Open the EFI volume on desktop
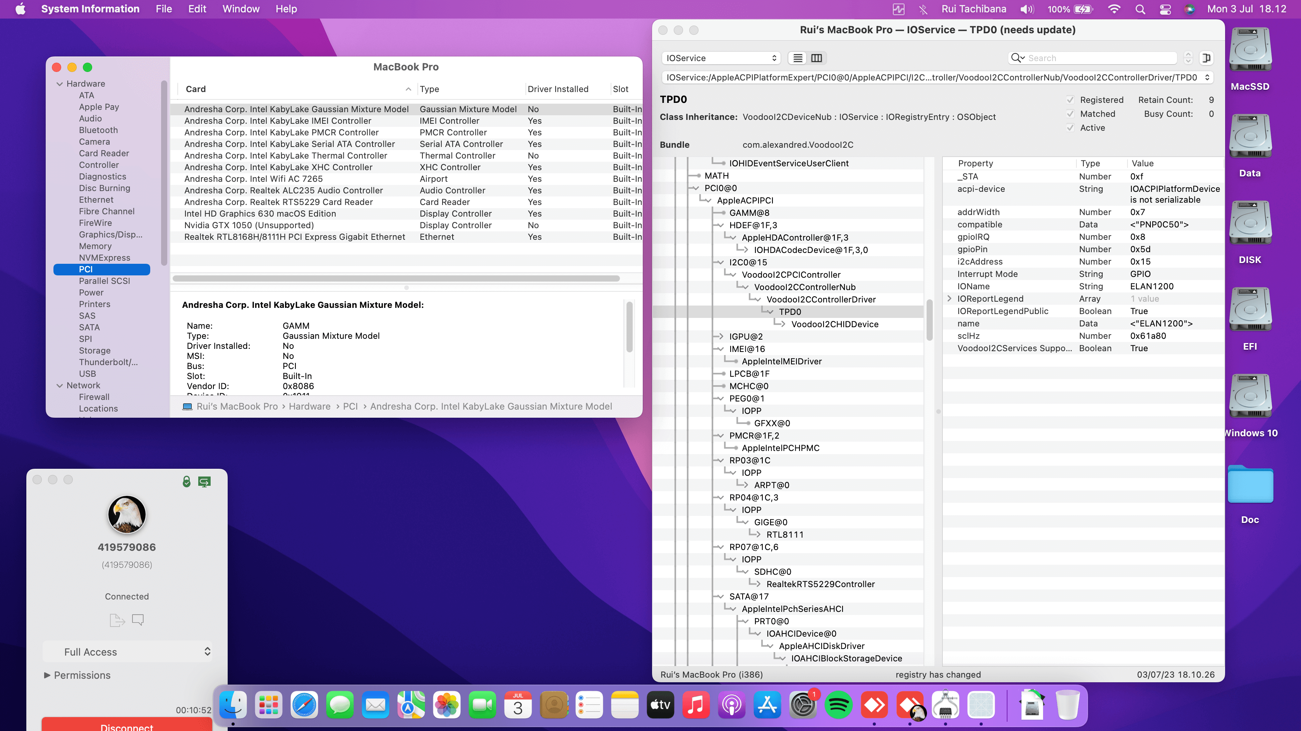The image size is (1301, 731). (1250, 319)
